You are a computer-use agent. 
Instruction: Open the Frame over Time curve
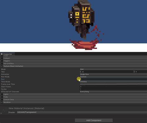coord(114,84)
